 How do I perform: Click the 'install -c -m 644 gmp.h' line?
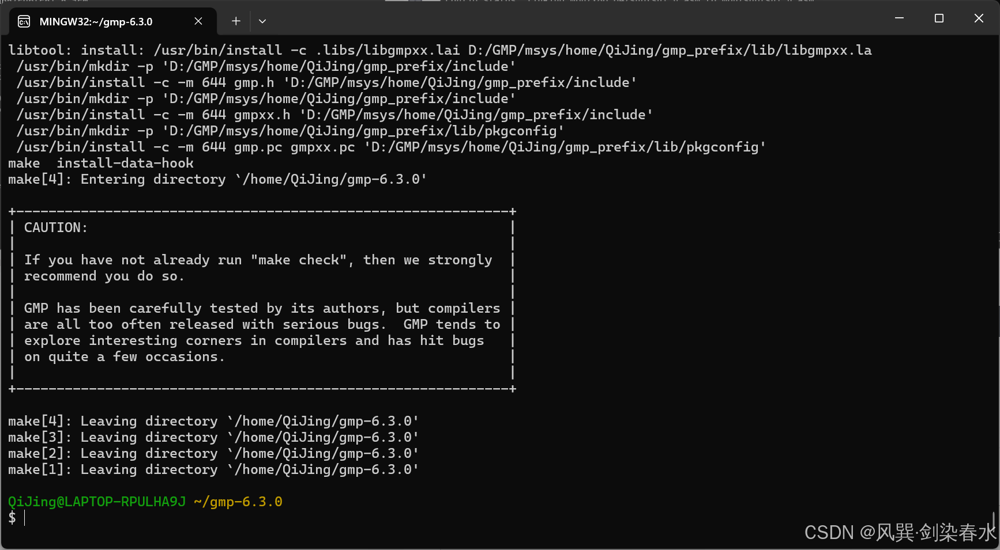coord(327,82)
